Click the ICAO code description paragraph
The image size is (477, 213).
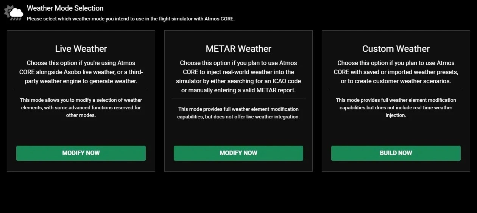click(238, 76)
